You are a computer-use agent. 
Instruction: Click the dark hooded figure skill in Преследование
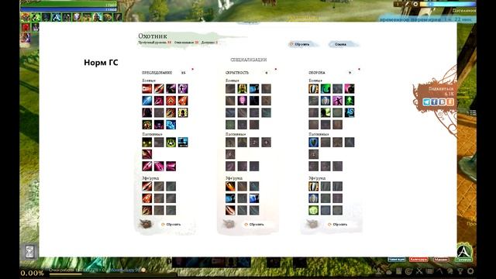[x=146, y=112]
